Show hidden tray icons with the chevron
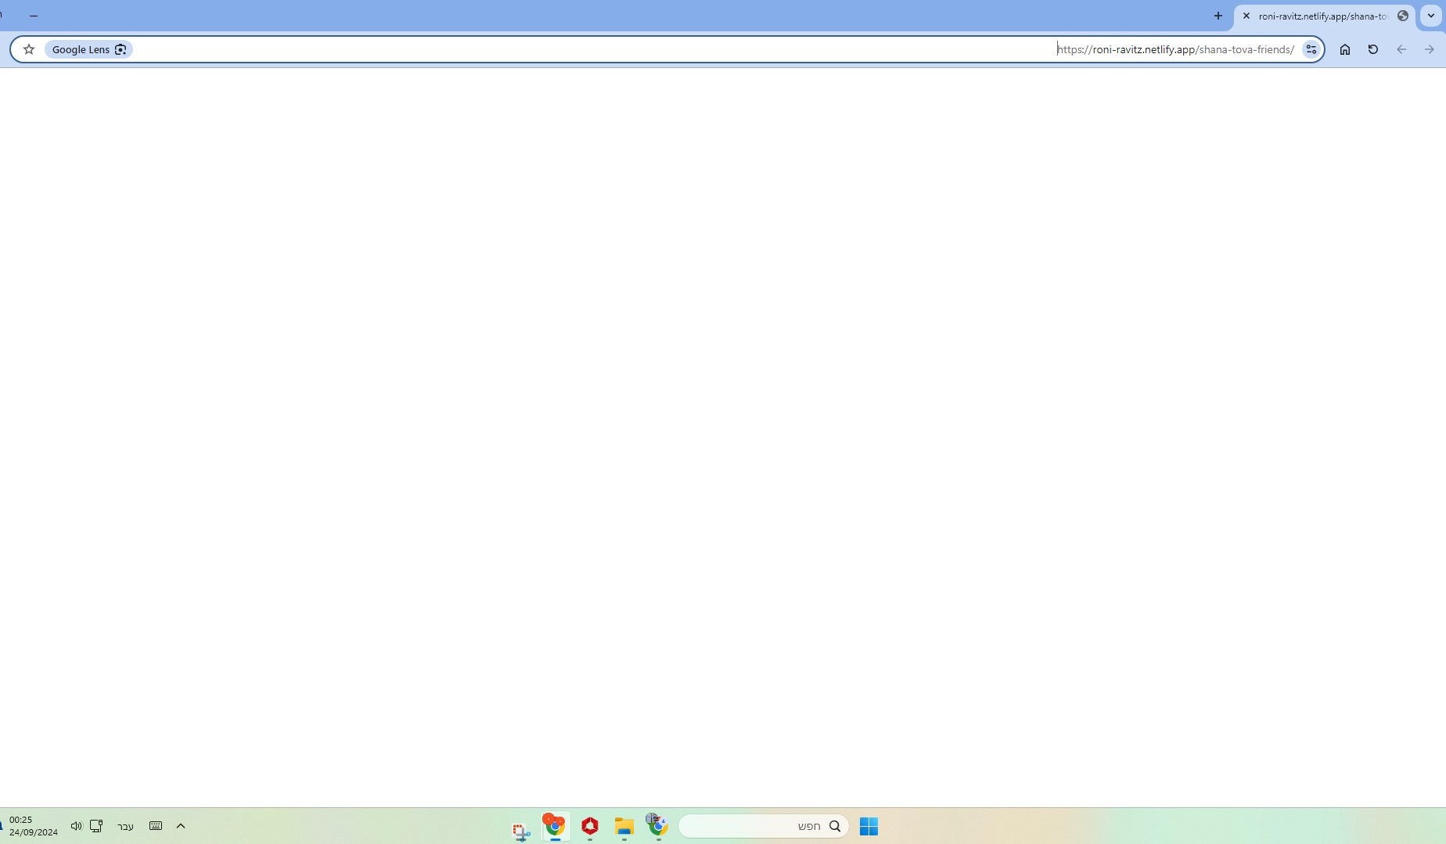Screen dimensions: 1446x844 (x=181, y=826)
